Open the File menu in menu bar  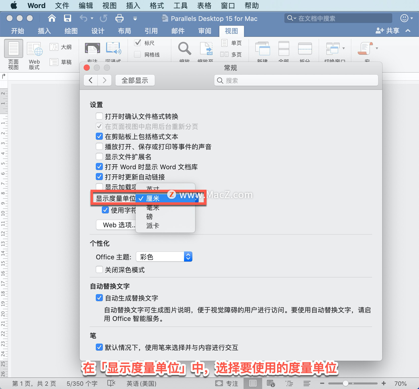[62, 6]
